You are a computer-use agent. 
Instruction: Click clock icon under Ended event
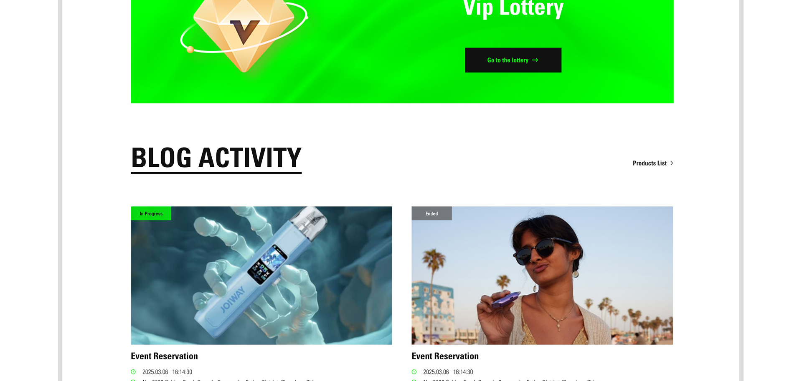tap(414, 372)
